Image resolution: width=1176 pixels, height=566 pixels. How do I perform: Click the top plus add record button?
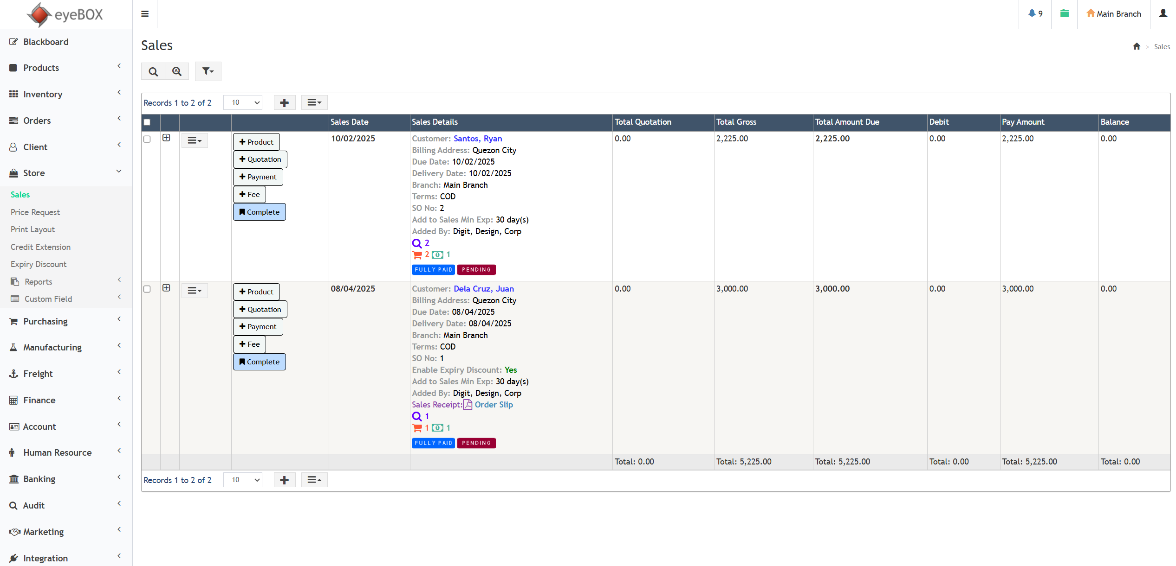point(285,102)
